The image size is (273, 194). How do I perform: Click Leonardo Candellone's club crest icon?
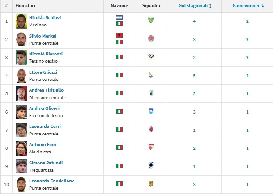point(151,184)
